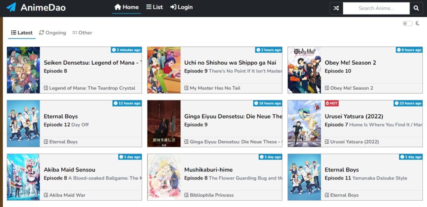The width and height of the screenshot is (427, 207).
Task: Click the Legend of Mana poster thumbnail
Action: 23,70
